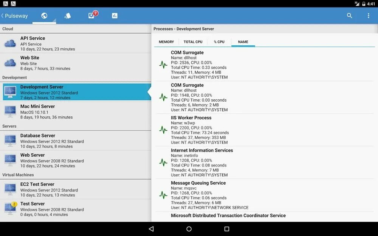Tap first Pulseway notification icon in status bar
Image resolution: width=378 pixels, height=236 pixels.
coord(5,4)
